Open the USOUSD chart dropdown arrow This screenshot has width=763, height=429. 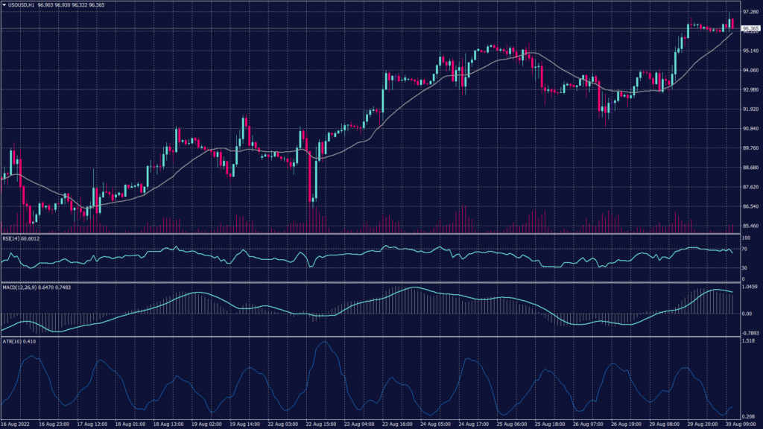(x=5, y=4)
